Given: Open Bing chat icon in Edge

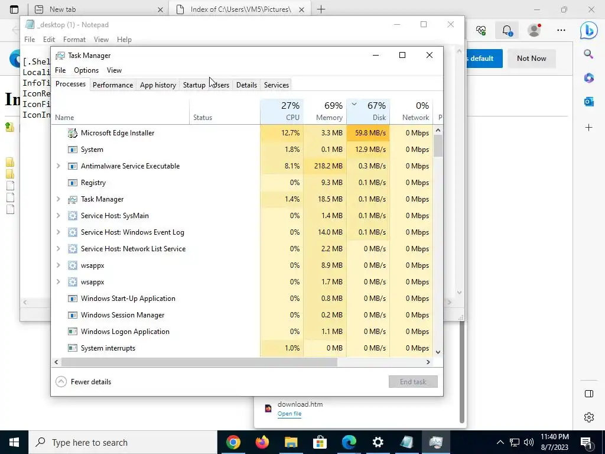Looking at the screenshot, I should (x=589, y=30).
